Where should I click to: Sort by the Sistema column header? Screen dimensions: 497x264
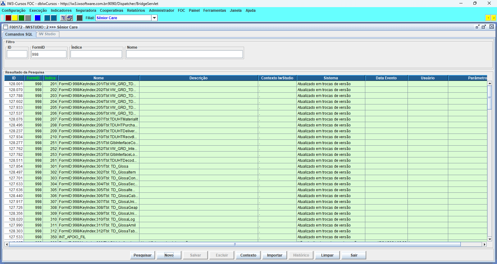(x=331, y=78)
